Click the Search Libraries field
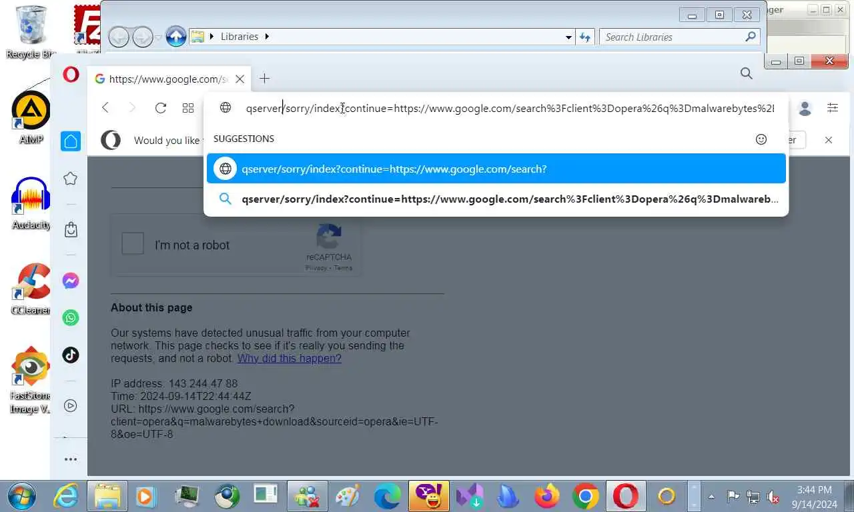The height and width of the screenshot is (512, 854). click(673, 37)
